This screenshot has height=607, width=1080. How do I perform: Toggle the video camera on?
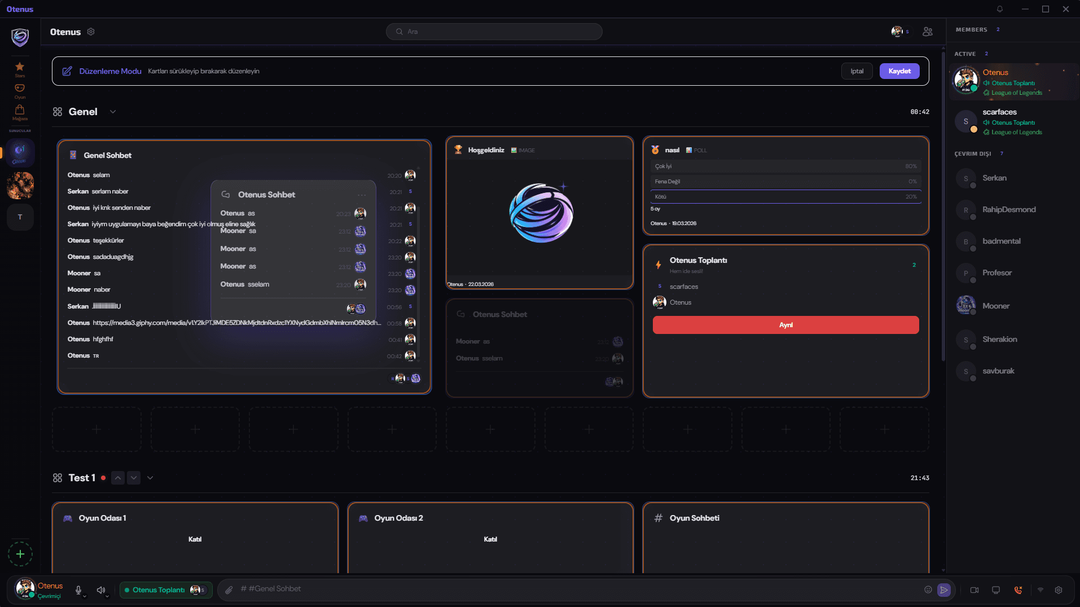pos(974,590)
